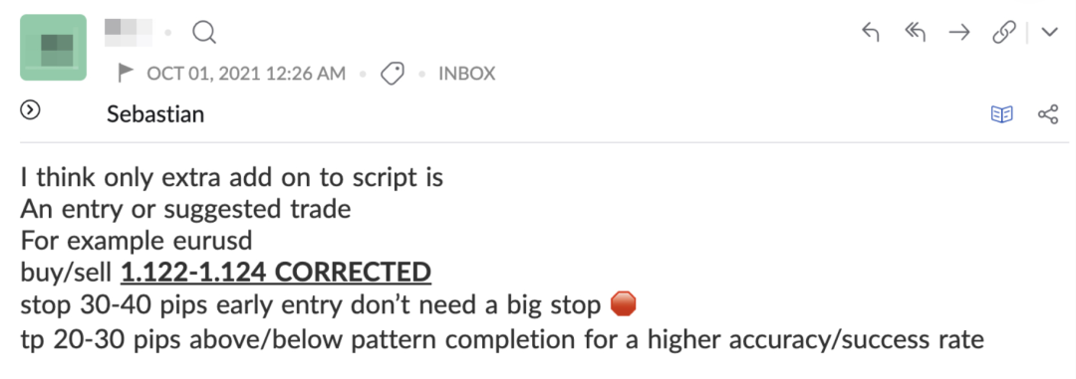Add a tag using the tag icon
Image resolution: width=1076 pixels, height=379 pixels.
pos(392,74)
